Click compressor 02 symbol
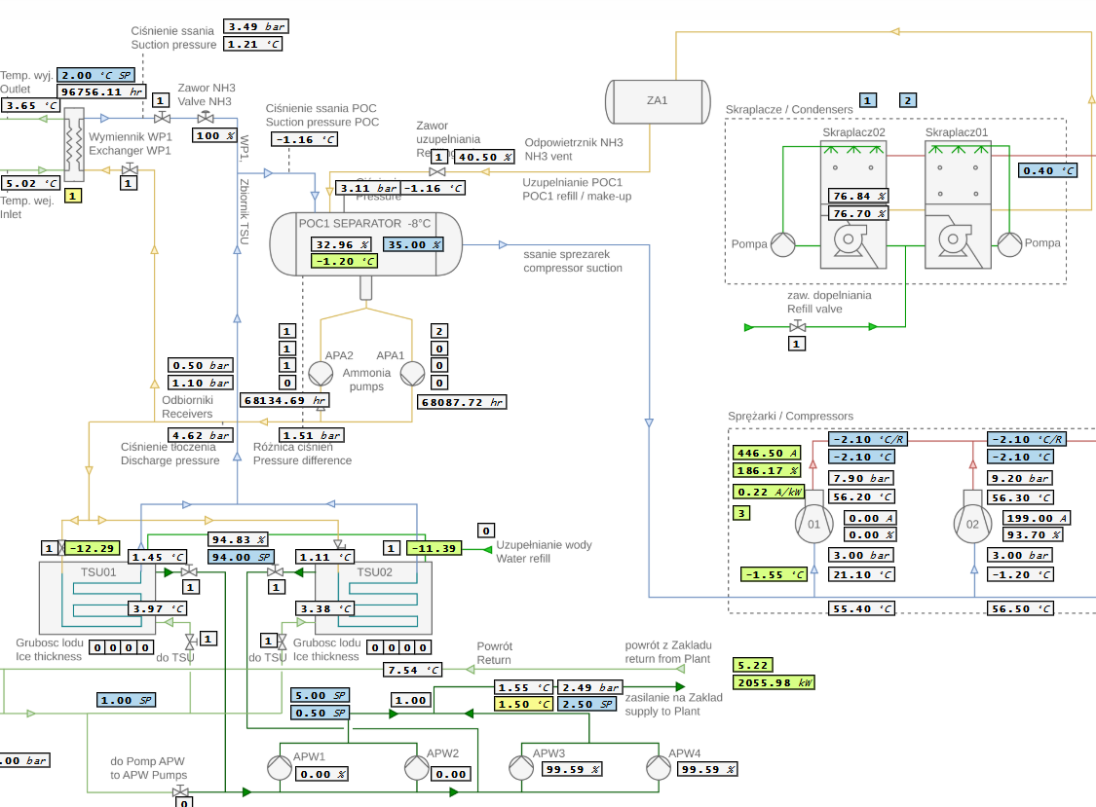 (972, 524)
